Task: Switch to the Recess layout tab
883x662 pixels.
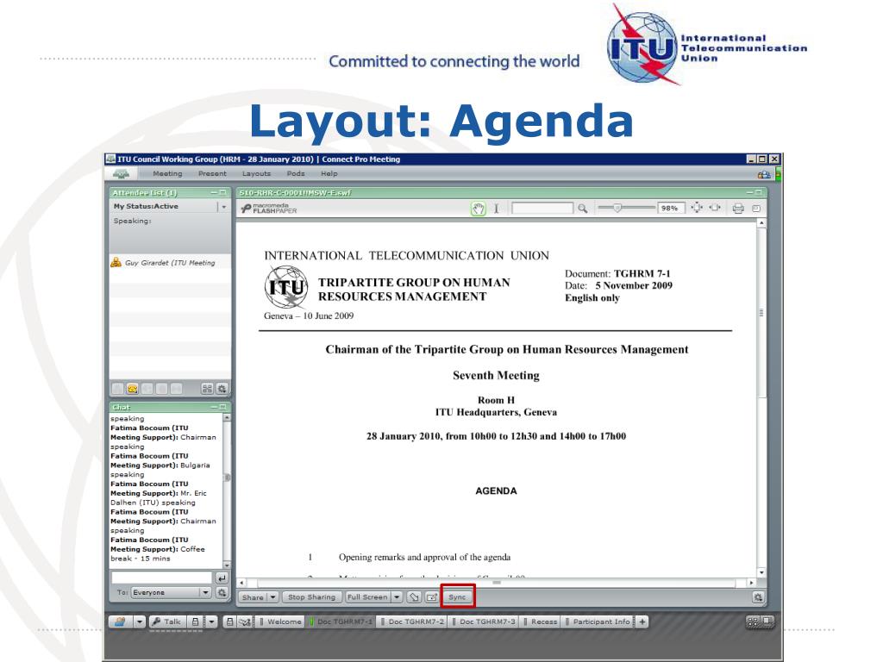Action: click(x=540, y=622)
